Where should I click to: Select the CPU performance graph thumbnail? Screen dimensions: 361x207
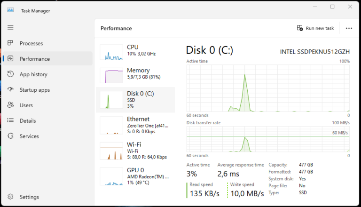[111, 52]
